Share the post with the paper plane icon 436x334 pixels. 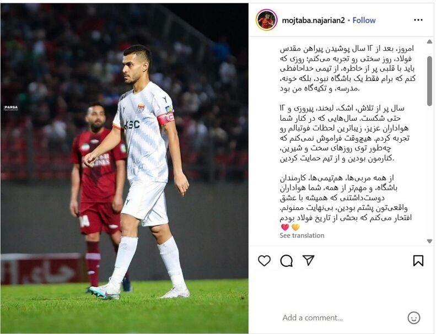click(308, 260)
